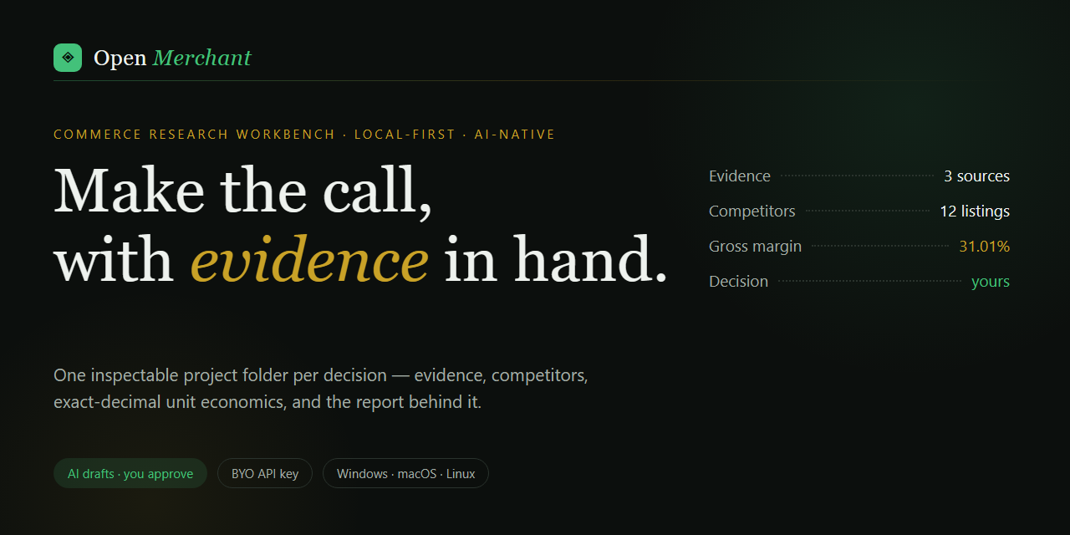The height and width of the screenshot is (535, 1070).
Task: Click the 'BYO API key' pill
Action: pos(265,473)
